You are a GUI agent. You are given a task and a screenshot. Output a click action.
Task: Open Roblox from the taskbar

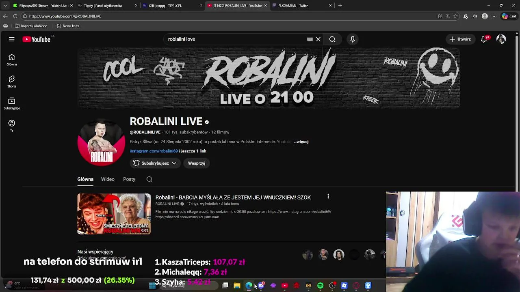[x=344, y=286]
